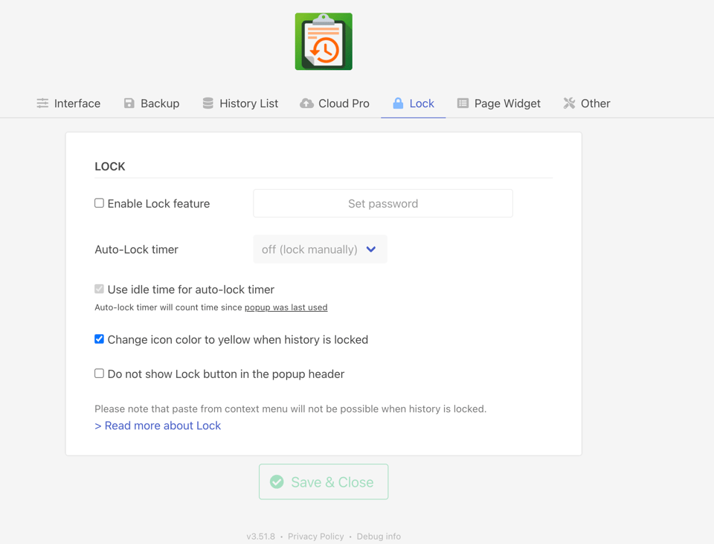The width and height of the screenshot is (714, 544).
Task: Click the padlock icon on Lock tab
Action: (x=398, y=103)
